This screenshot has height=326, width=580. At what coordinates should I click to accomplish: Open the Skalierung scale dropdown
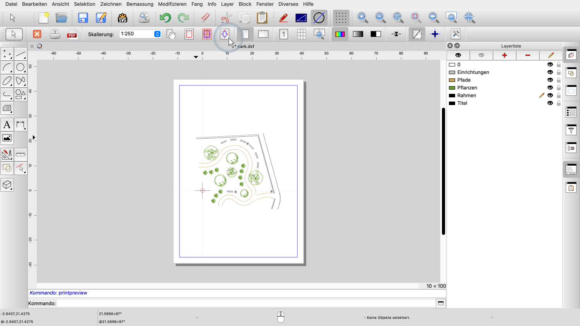pyautogui.click(x=157, y=34)
